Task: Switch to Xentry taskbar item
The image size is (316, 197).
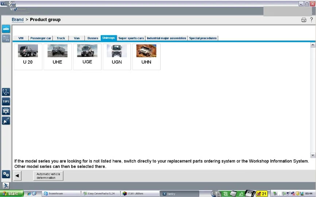Action: (x=180, y=194)
